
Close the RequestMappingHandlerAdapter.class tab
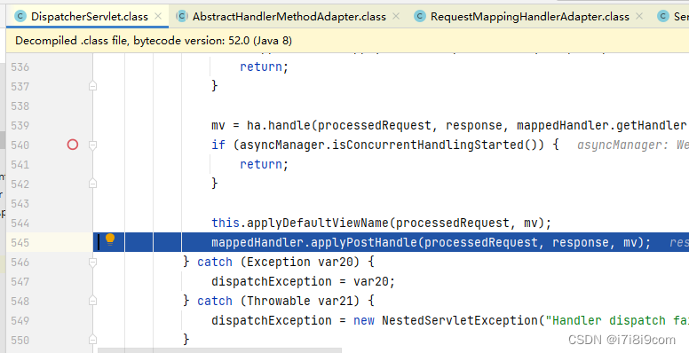pyautogui.click(x=639, y=16)
